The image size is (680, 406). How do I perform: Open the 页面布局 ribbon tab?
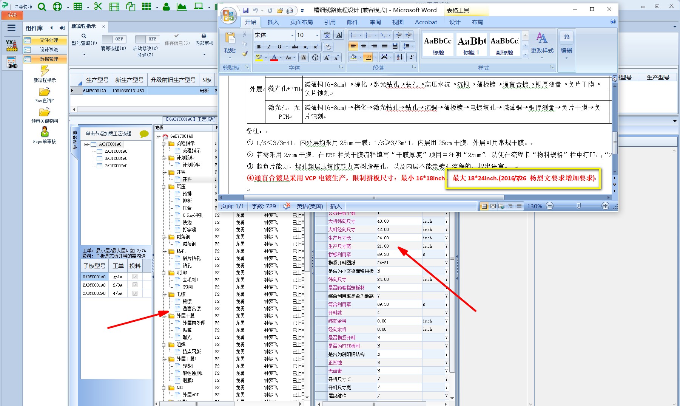point(301,22)
